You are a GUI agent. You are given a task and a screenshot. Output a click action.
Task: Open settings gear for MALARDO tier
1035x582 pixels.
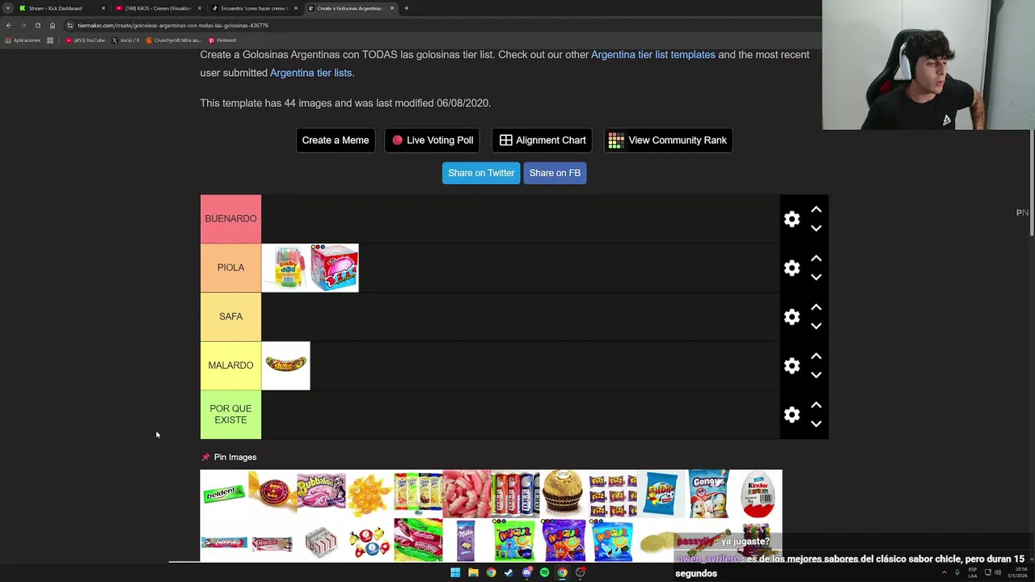792,365
